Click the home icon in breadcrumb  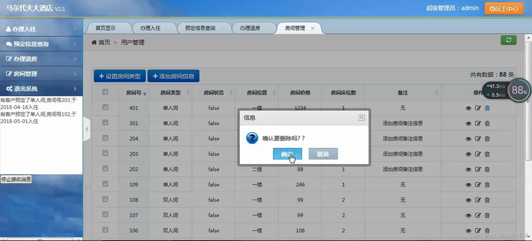click(x=94, y=42)
